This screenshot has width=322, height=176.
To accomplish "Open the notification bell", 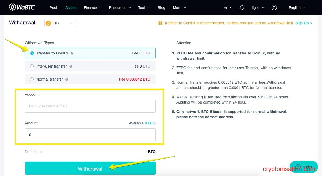I will point(242,8).
